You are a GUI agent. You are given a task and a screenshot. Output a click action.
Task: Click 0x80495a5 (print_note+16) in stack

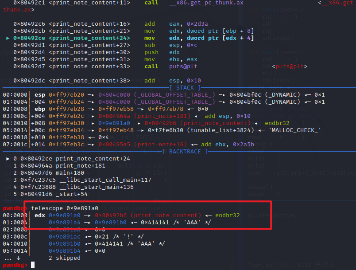pyautogui.click(x=143, y=145)
